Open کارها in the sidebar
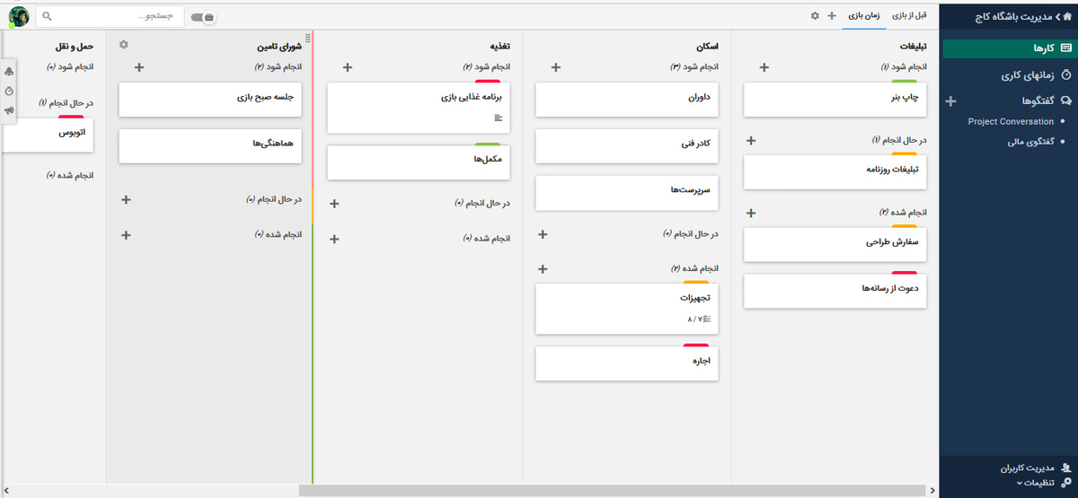 click(1008, 48)
